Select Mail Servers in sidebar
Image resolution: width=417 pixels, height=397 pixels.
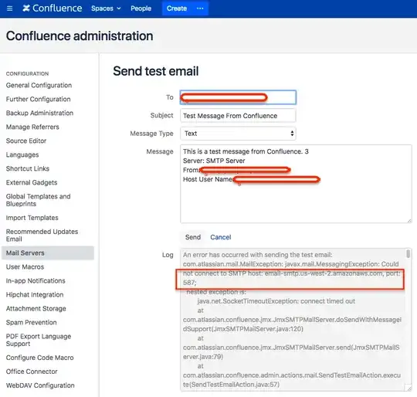coord(48,253)
